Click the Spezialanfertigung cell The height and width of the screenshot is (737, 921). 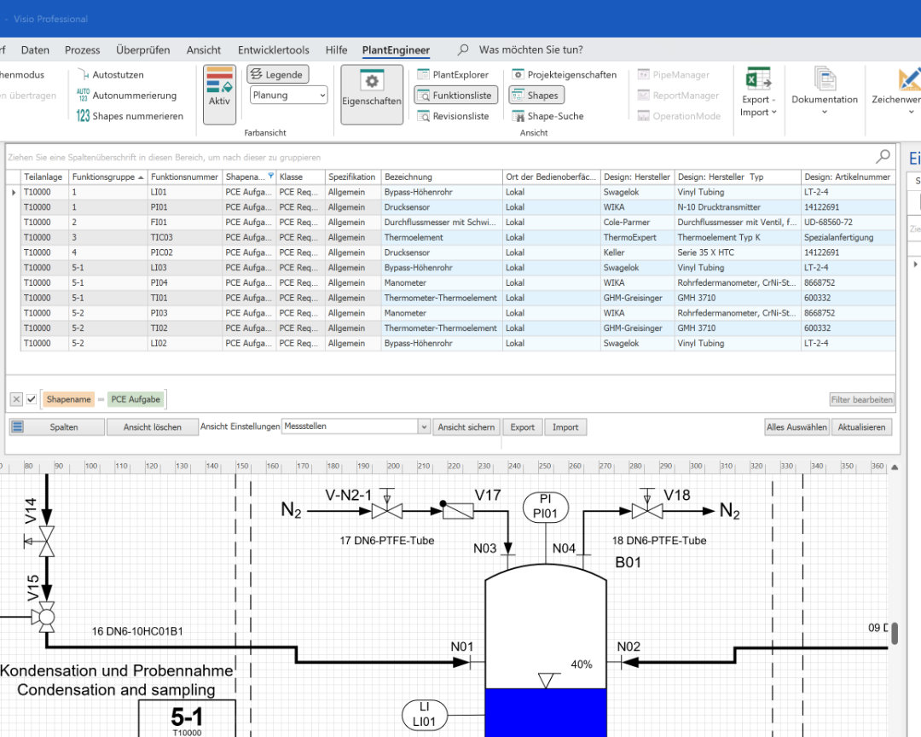point(849,237)
